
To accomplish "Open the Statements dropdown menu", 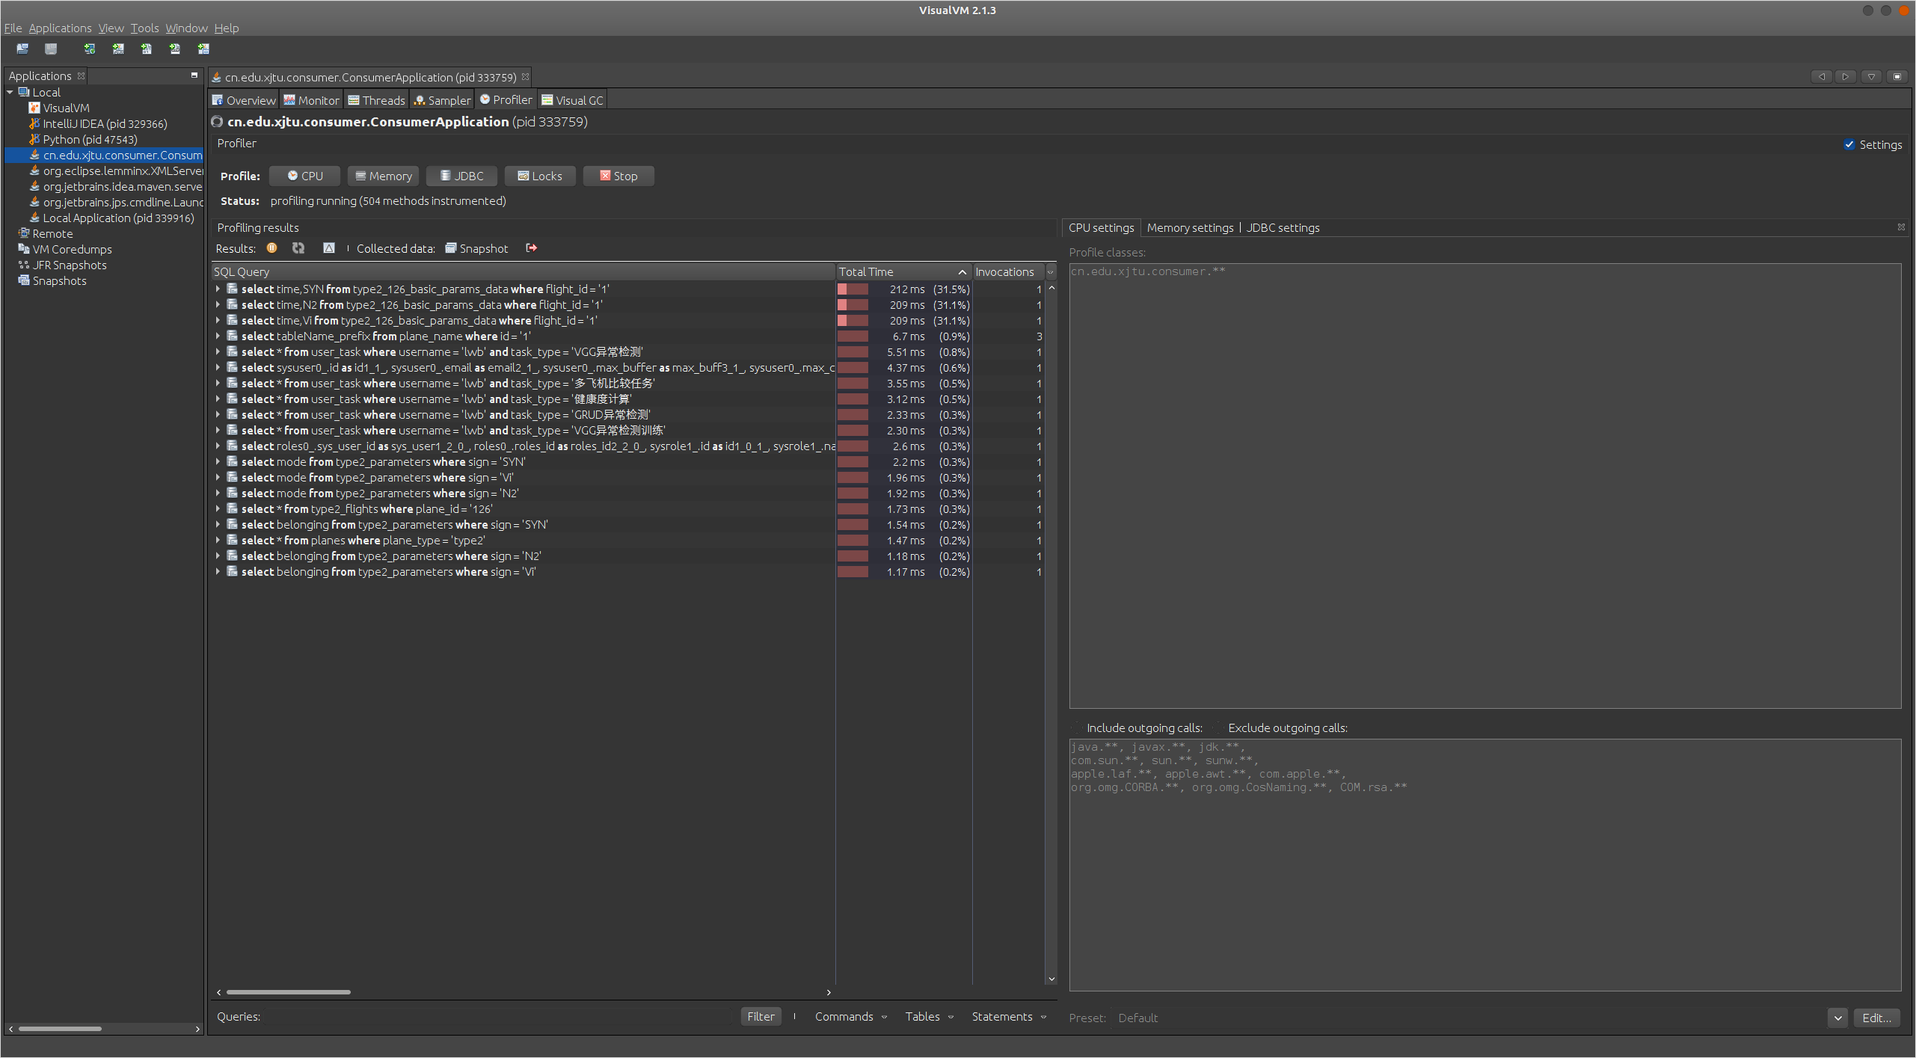I will pos(1010,1016).
